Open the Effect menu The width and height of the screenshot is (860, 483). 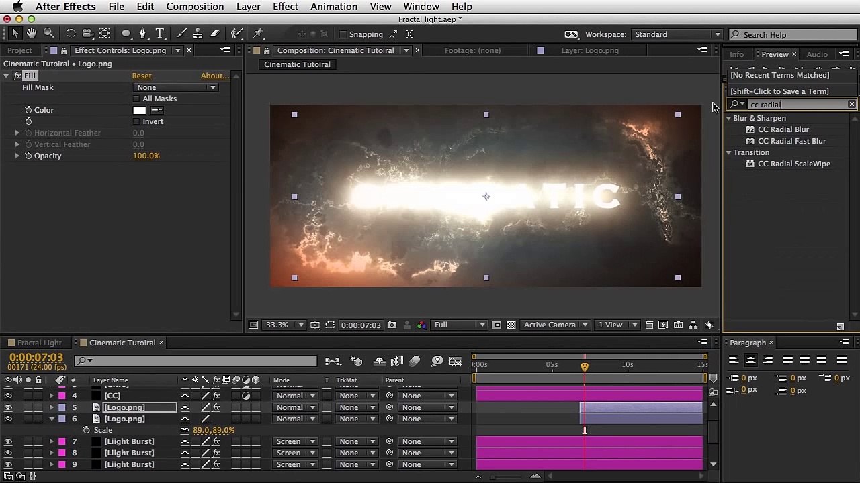coord(286,7)
